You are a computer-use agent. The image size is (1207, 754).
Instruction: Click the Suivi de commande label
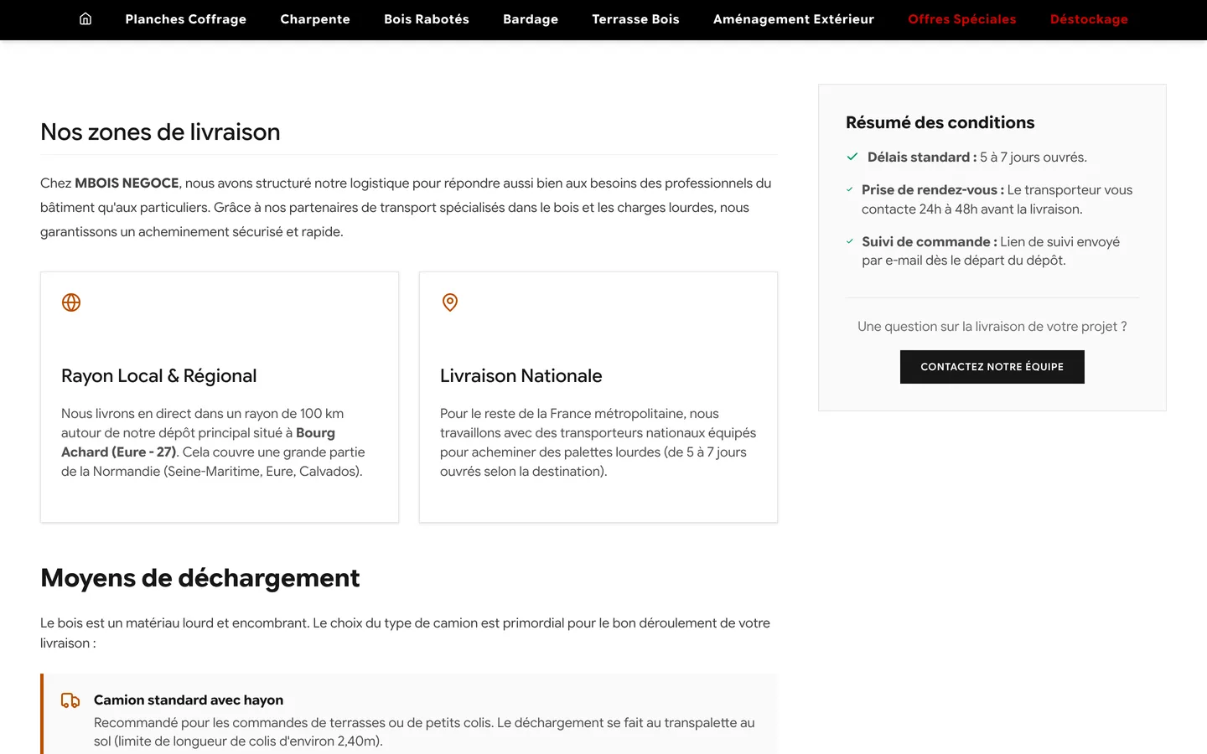coord(930,242)
